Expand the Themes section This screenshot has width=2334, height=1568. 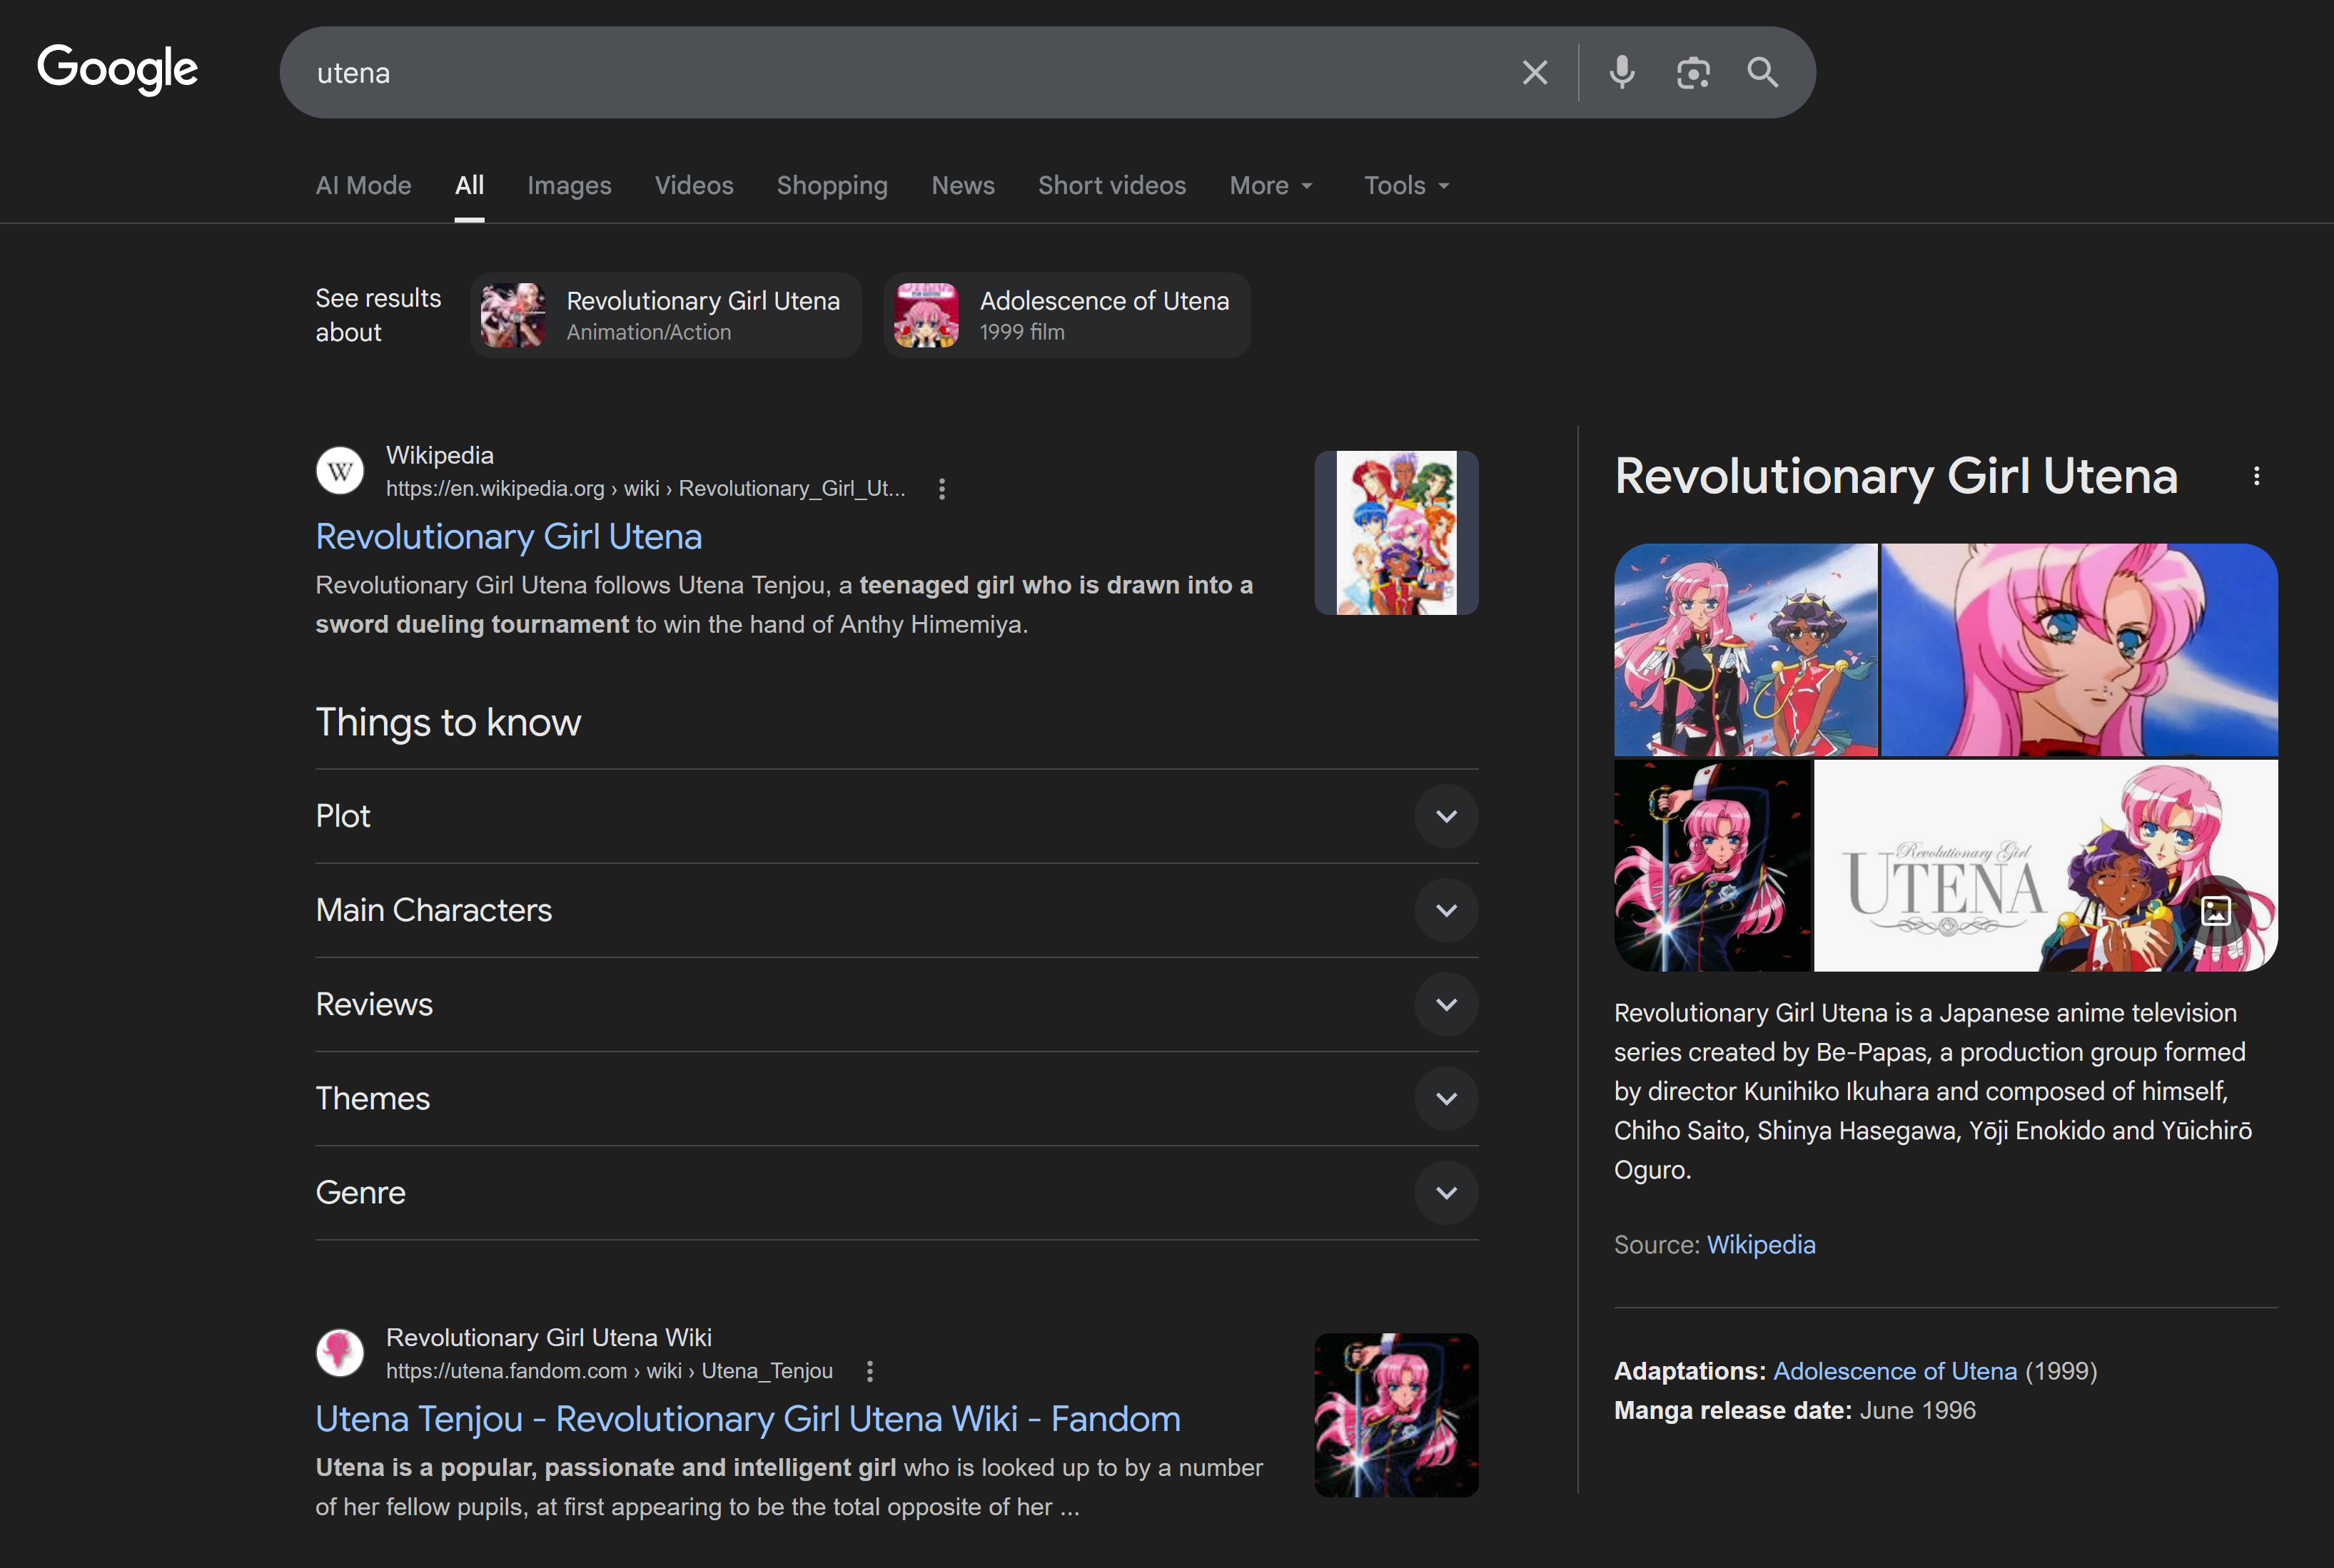1445,1099
